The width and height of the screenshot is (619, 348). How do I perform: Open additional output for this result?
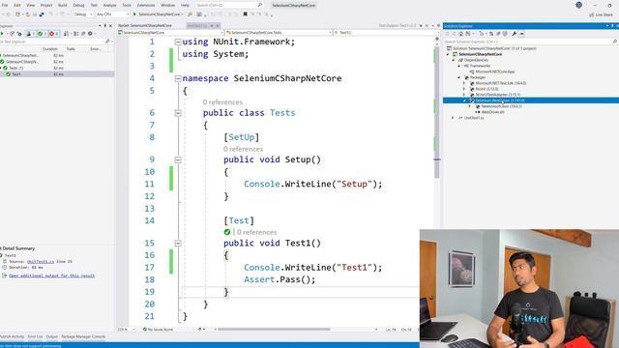coord(51,275)
